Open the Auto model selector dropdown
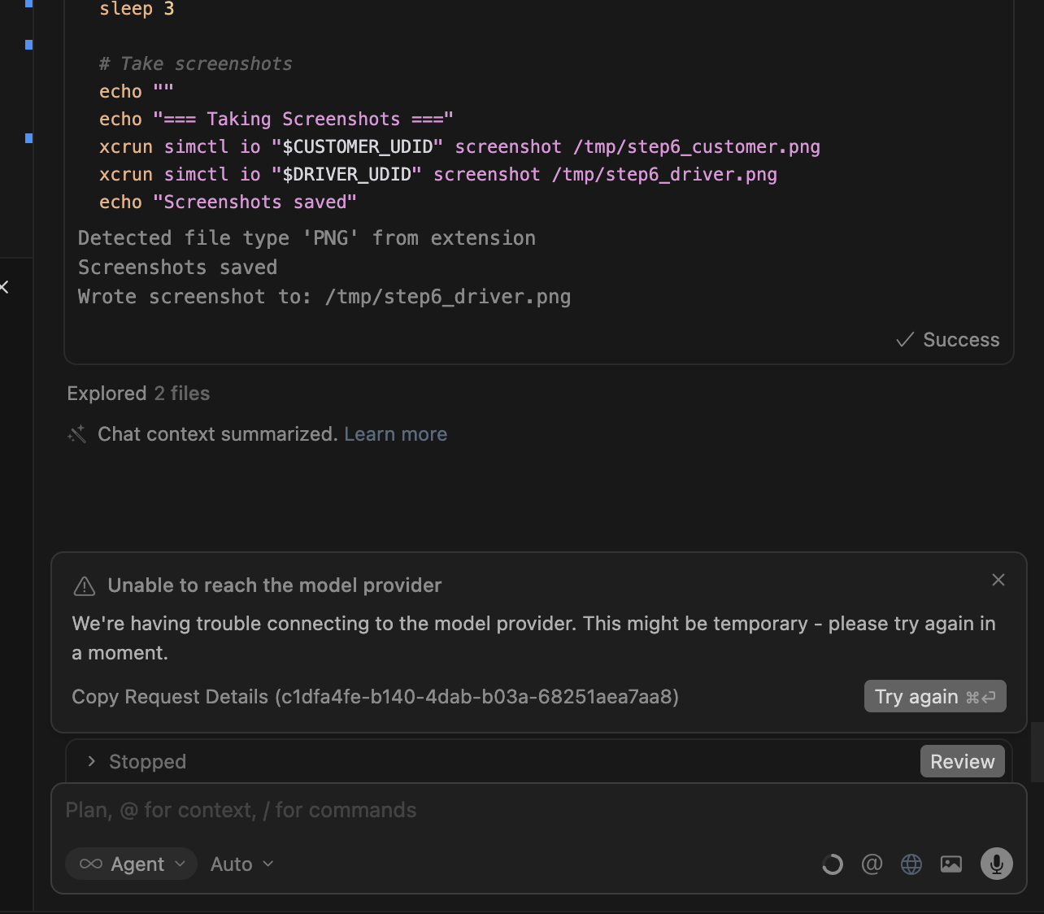Image resolution: width=1044 pixels, height=914 pixels. (x=241, y=864)
